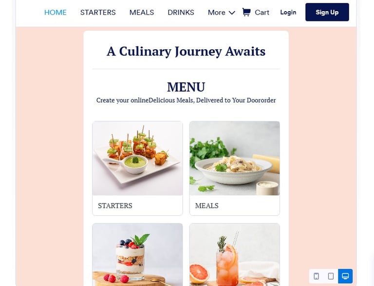Click the STARTERS card label
The height and width of the screenshot is (286, 374).
tap(115, 206)
